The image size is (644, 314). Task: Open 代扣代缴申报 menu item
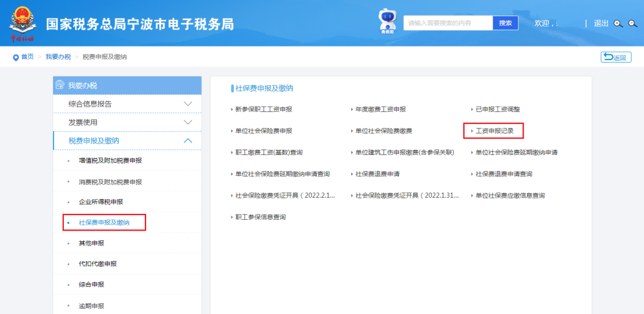[x=98, y=264]
